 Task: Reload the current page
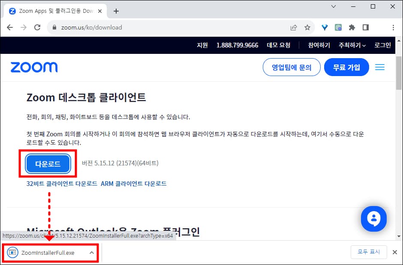click(37, 27)
